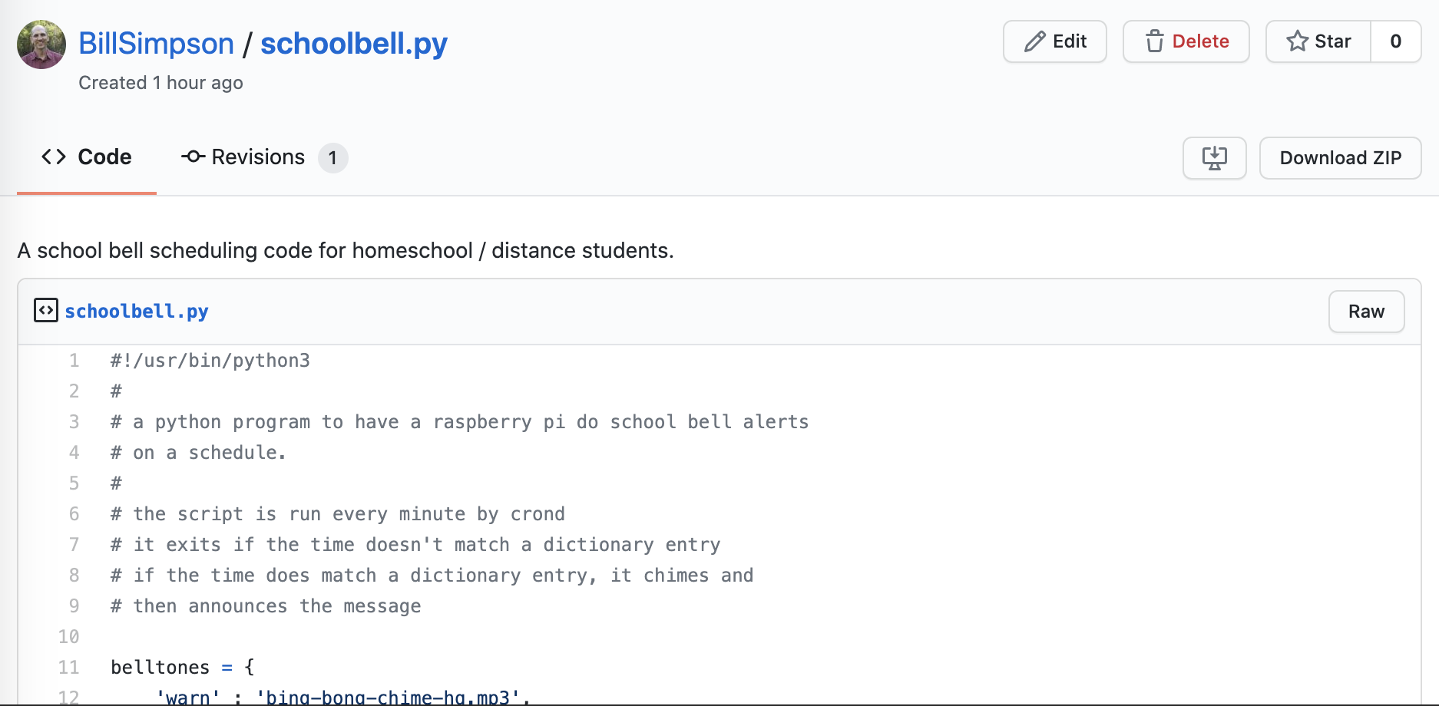Click the star count showing zero
1439x706 pixels.
pos(1396,41)
